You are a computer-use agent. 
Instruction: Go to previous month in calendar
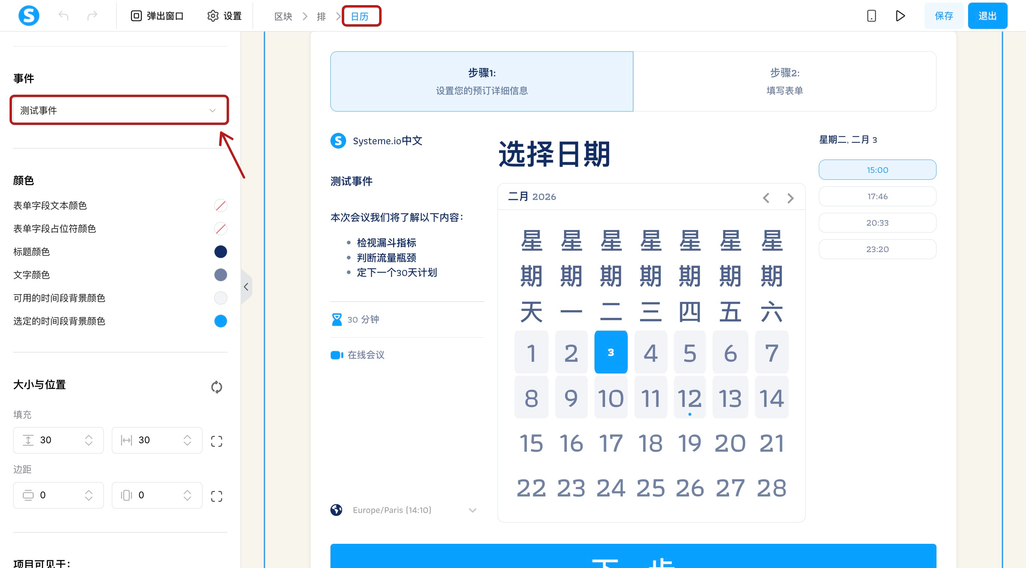(766, 198)
